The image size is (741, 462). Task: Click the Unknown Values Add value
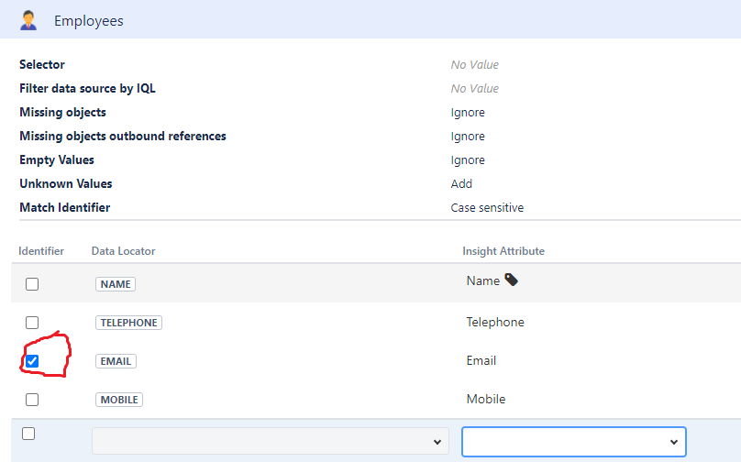point(461,183)
